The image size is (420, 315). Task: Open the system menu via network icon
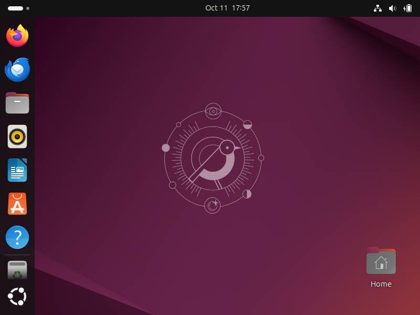[x=377, y=8]
